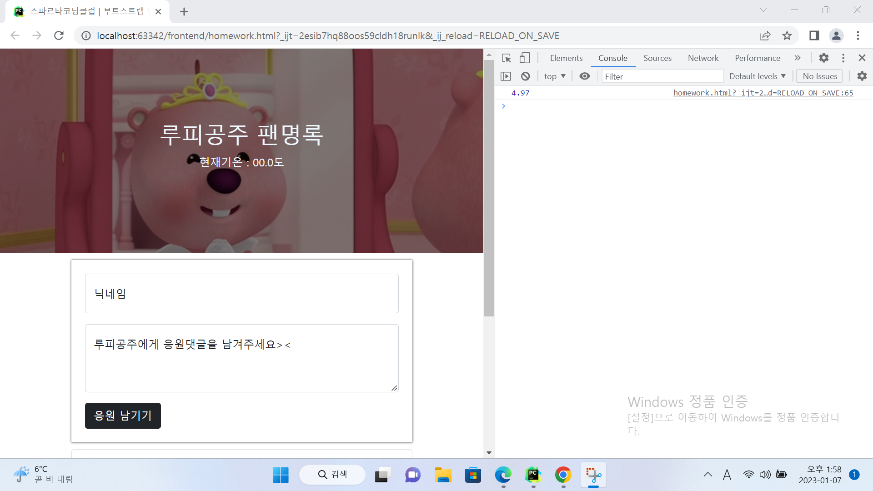Open the clock and calendar flyout

pos(820,475)
